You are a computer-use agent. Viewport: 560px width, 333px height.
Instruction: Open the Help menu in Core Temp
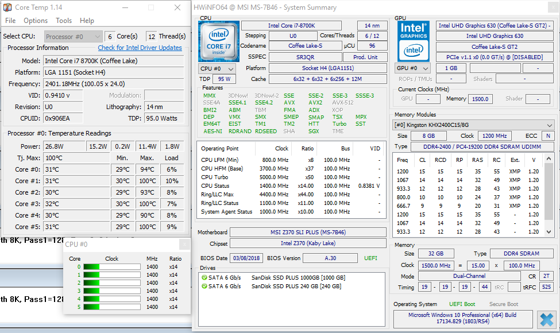(87, 20)
